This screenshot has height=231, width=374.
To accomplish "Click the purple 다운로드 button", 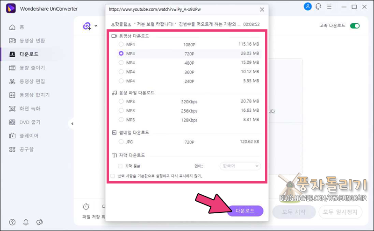I will pos(245,211).
